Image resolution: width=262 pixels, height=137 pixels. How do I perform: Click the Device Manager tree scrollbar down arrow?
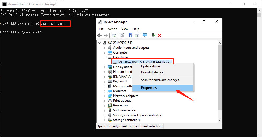[x=219, y=120]
